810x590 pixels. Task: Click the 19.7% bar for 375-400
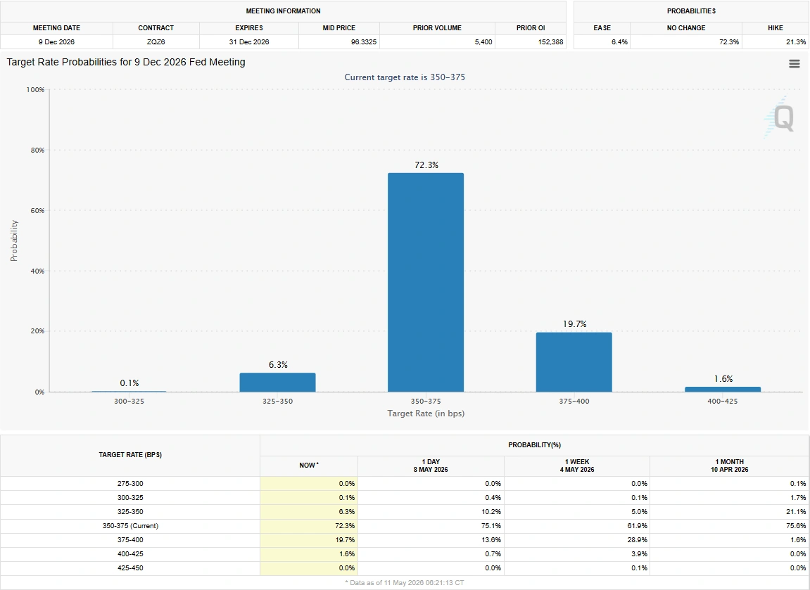click(574, 362)
